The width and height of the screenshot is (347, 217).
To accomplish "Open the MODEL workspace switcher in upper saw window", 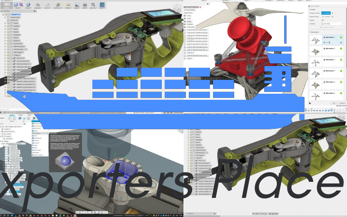I will pos(7,5).
